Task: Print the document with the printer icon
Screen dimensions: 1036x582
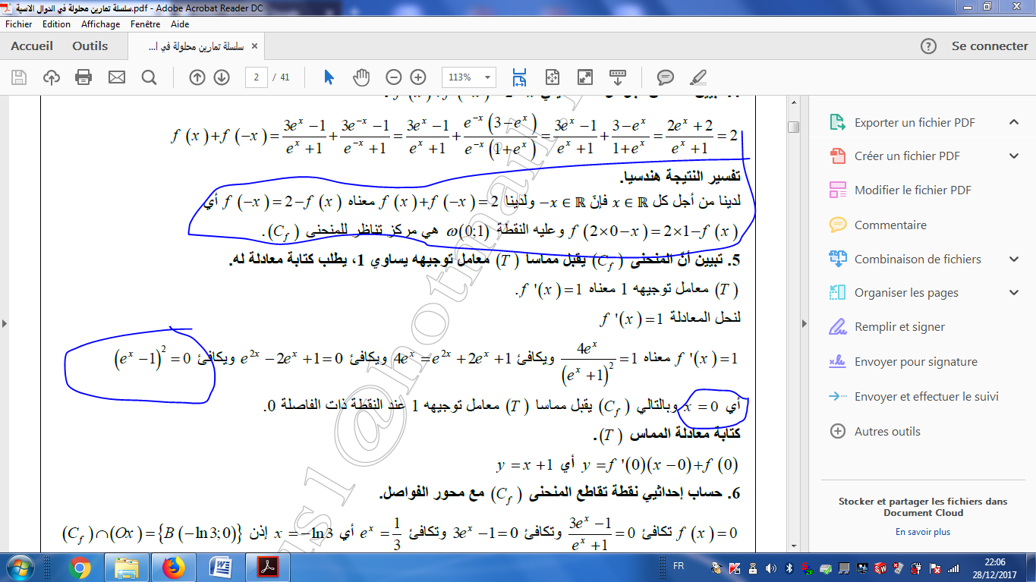Action: pyautogui.click(x=83, y=77)
